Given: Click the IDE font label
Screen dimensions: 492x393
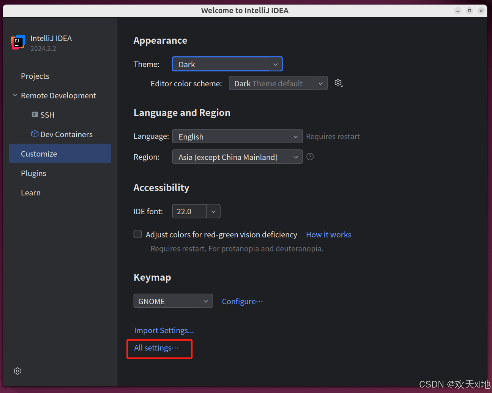Looking at the screenshot, I should (148, 211).
